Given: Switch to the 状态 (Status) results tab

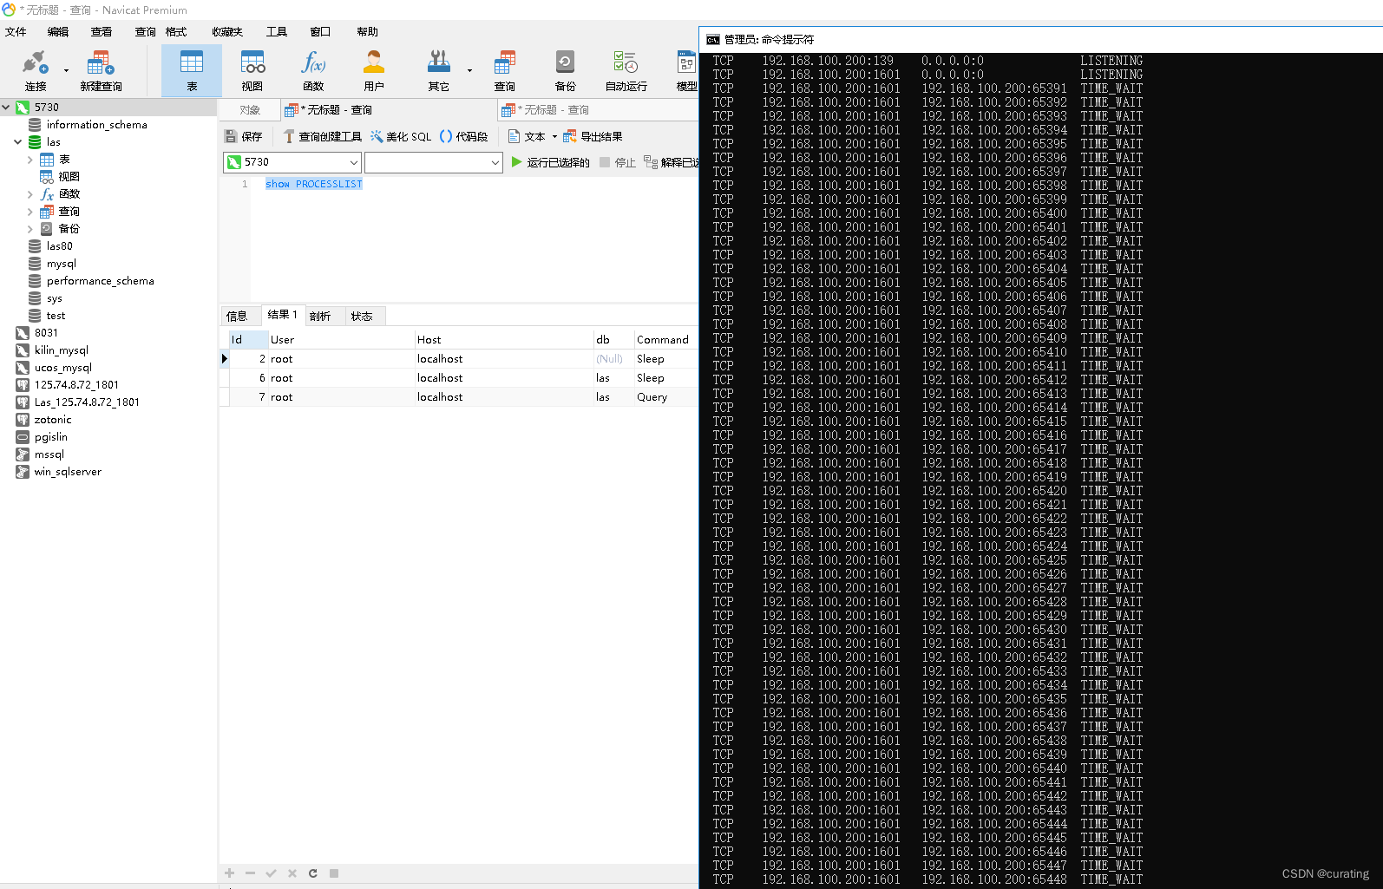Looking at the screenshot, I should (x=362, y=317).
